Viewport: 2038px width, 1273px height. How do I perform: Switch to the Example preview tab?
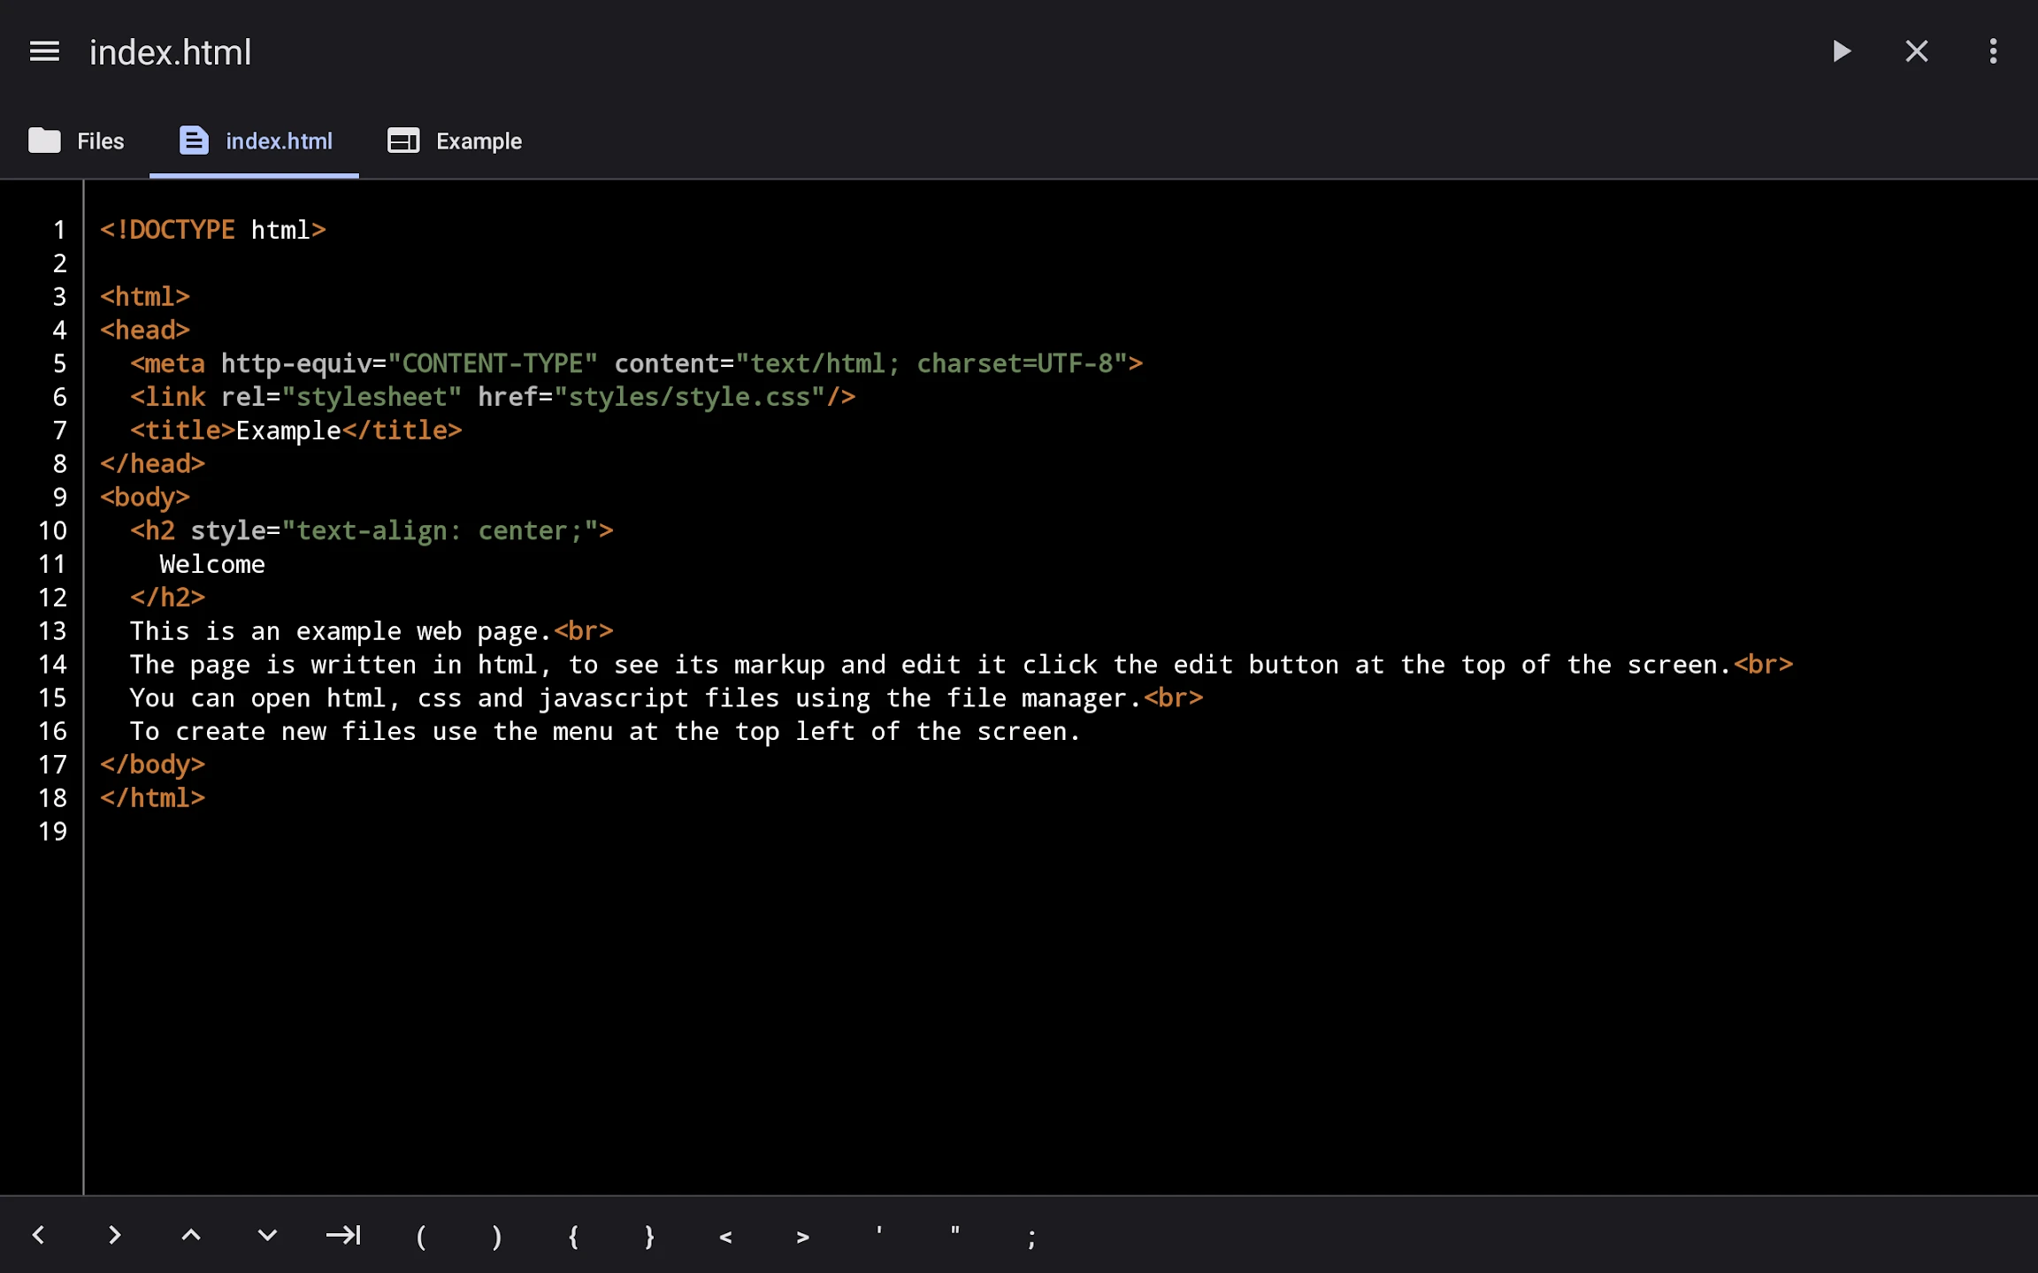455,141
